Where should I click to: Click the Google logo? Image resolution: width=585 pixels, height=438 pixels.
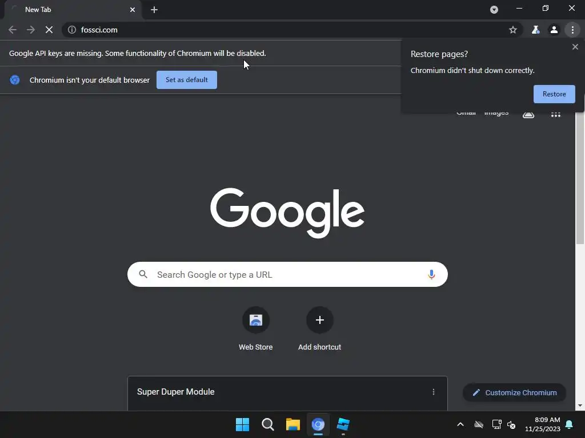(287, 212)
